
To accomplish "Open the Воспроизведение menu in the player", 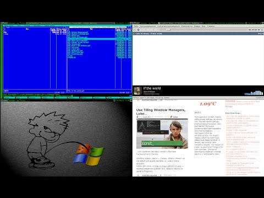I will [x=148, y=26].
